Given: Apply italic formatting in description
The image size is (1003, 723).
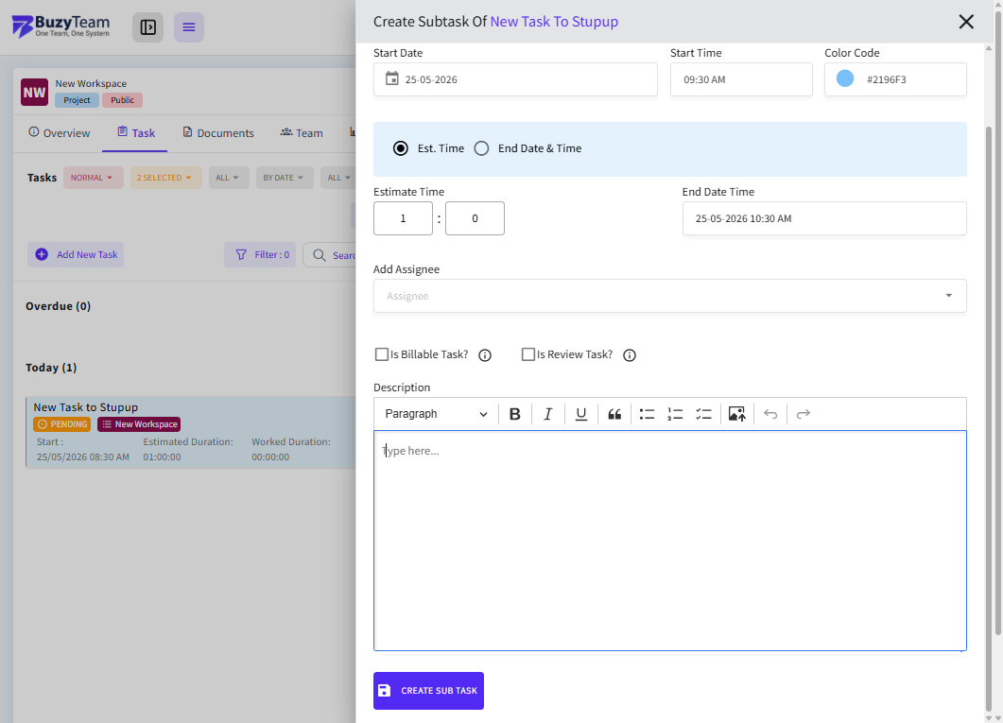Looking at the screenshot, I should coord(548,414).
